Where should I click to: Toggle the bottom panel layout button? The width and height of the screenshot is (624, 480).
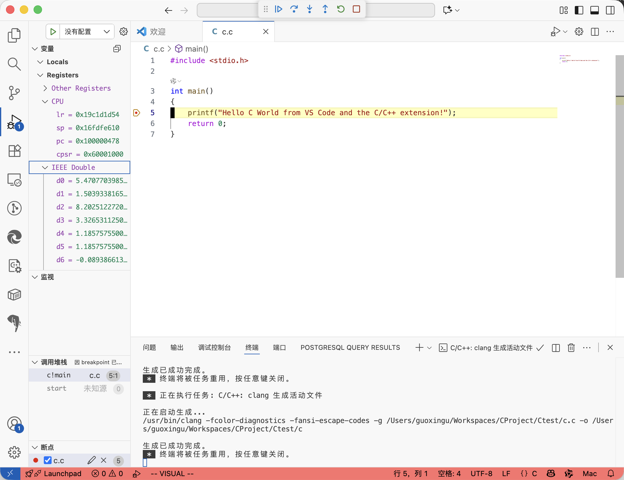(x=594, y=10)
